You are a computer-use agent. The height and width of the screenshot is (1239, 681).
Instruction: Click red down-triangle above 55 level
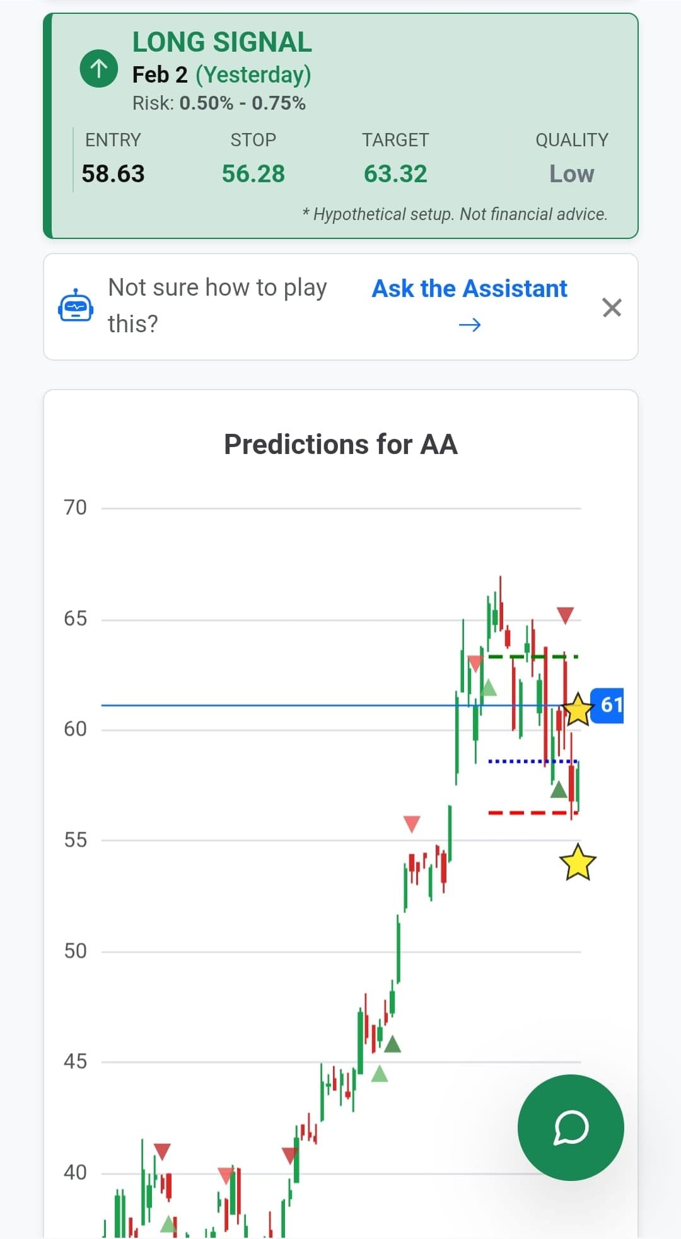[412, 823]
